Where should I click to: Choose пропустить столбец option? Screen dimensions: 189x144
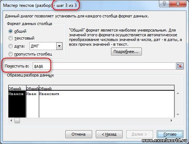pyautogui.click(x=11, y=54)
